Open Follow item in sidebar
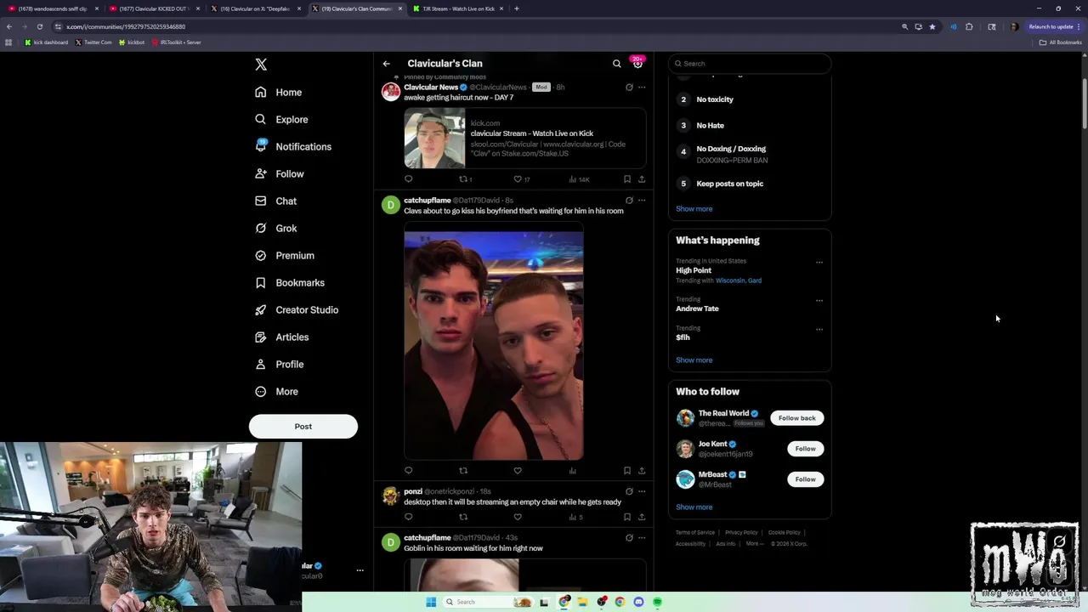Image resolution: width=1088 pixels, height=612 pixels. [x=280, y=173]
